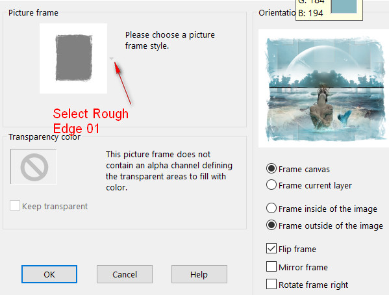This screenshot has width=389, height=295.
Task: Open Help for the picture frame dialog
Action: click(x=199, y=274)
